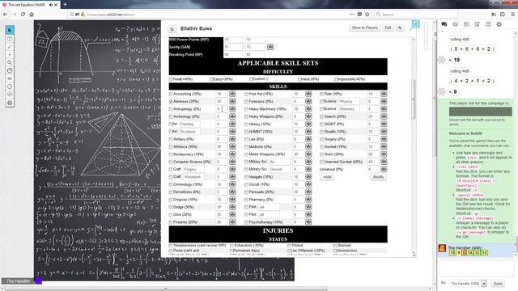The width and height of the screenshot is (518, 291).
Task: Check the Easy (+20%) difficulty checkbox
Action: 211,79
